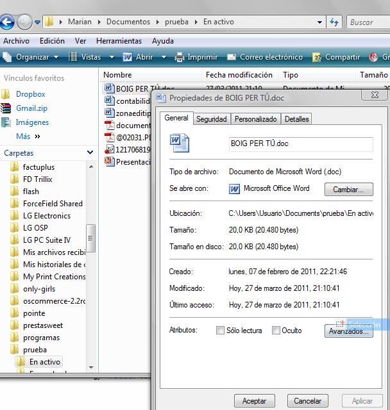The width and height of the screenshot is (390, 410).
Task: Click the Gmail.zip archive icon
Action: 6,108
